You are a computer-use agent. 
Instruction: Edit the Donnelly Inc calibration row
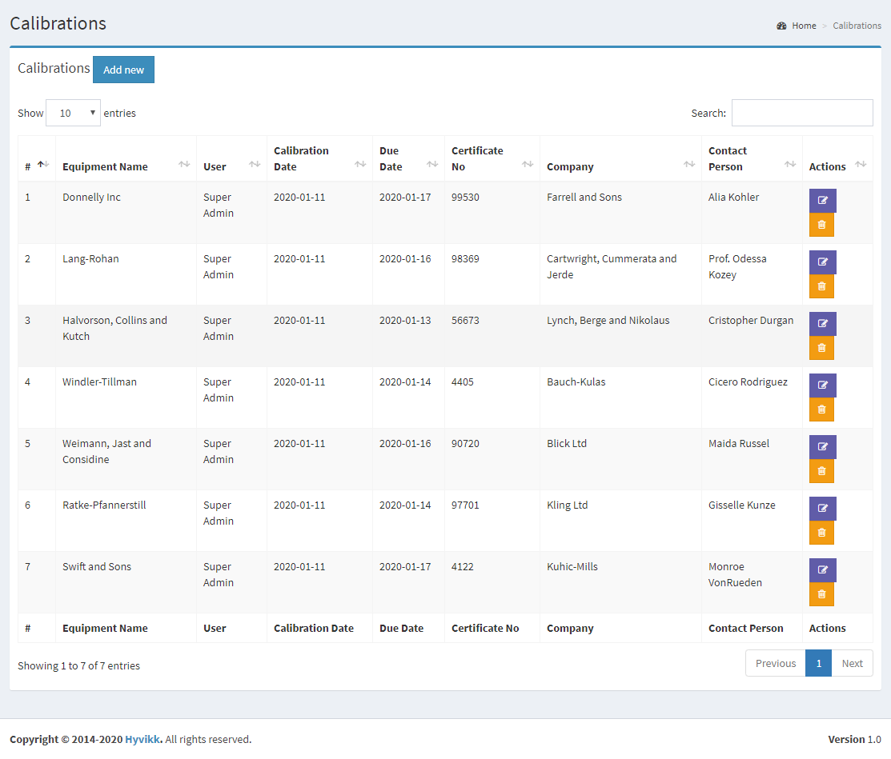(x=822, y=201)
